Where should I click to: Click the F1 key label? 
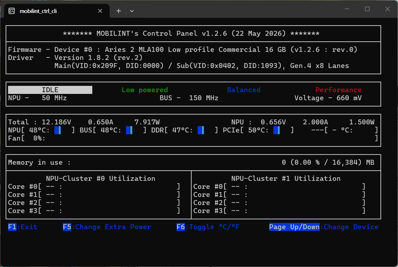click(x=12, y=227)
